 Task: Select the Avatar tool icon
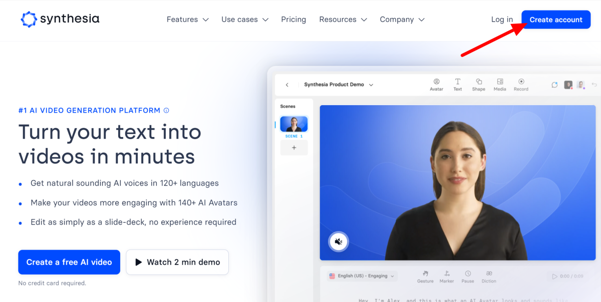pyautogui.click(x=436, y=82)
